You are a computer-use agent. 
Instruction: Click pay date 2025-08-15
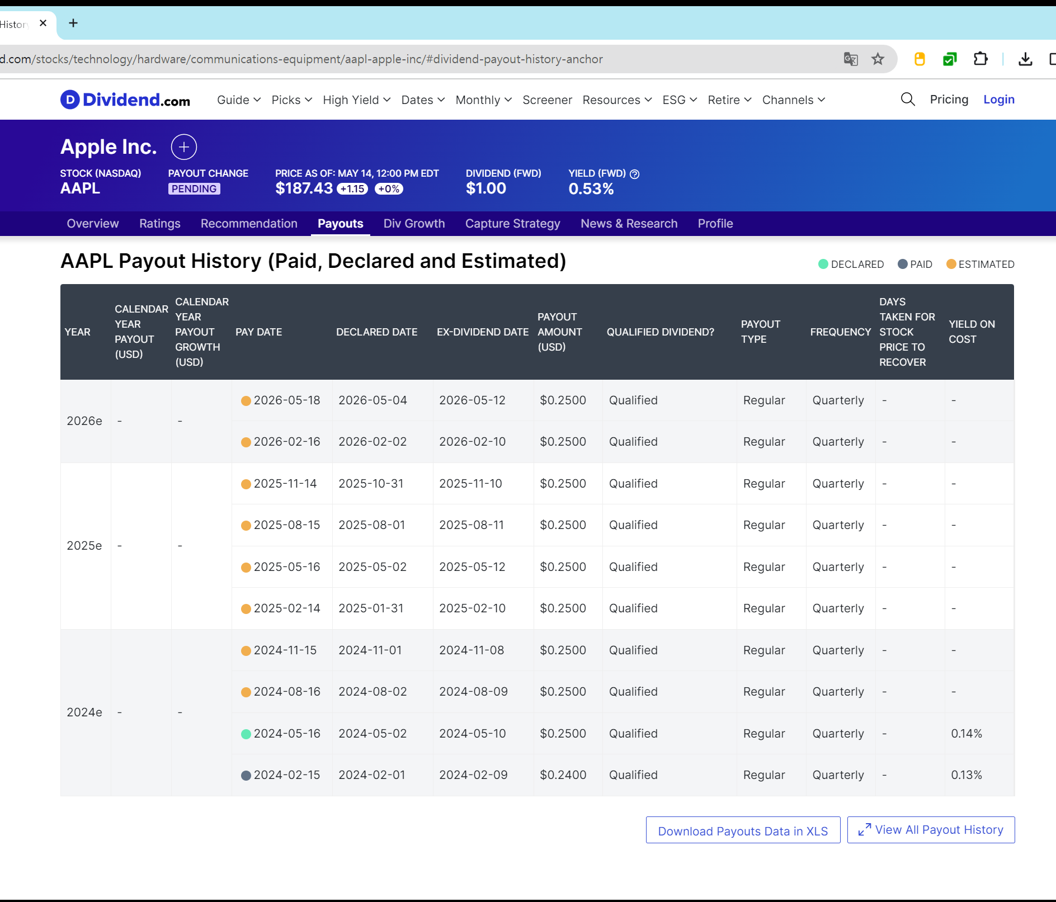287,525
